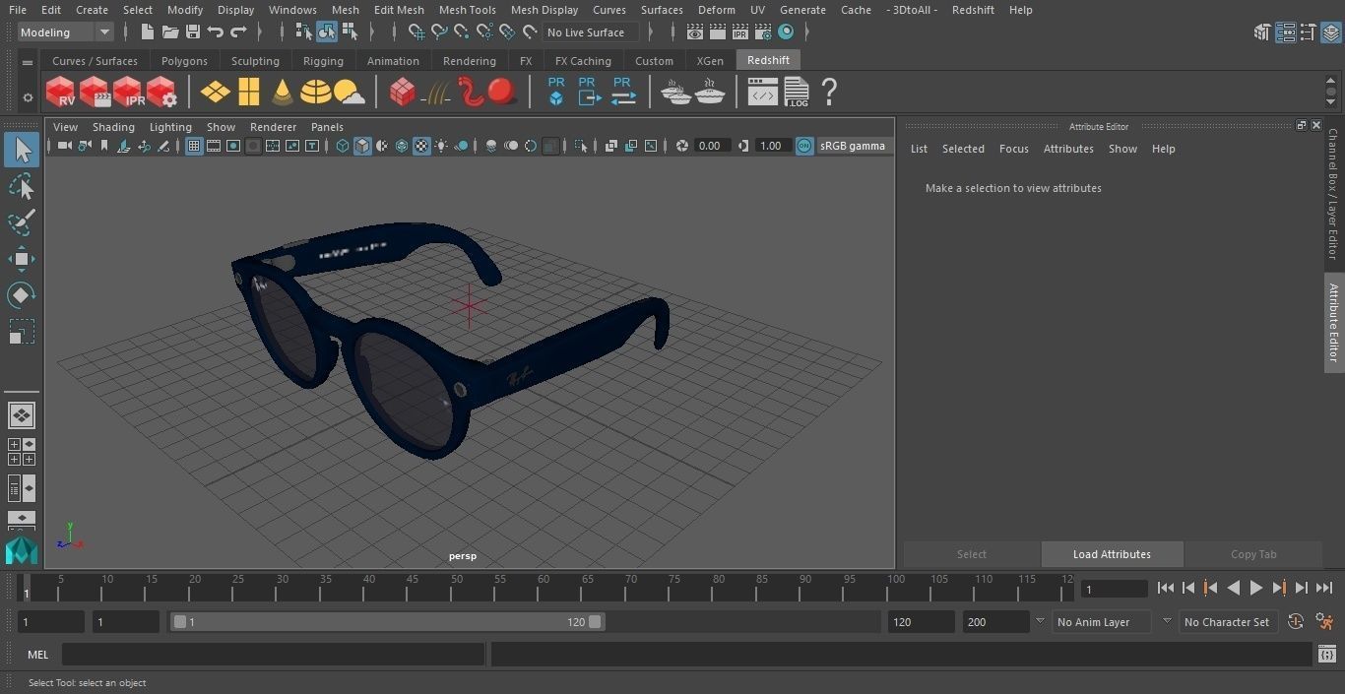Save the scene with floppy icon

pos(193,32)
